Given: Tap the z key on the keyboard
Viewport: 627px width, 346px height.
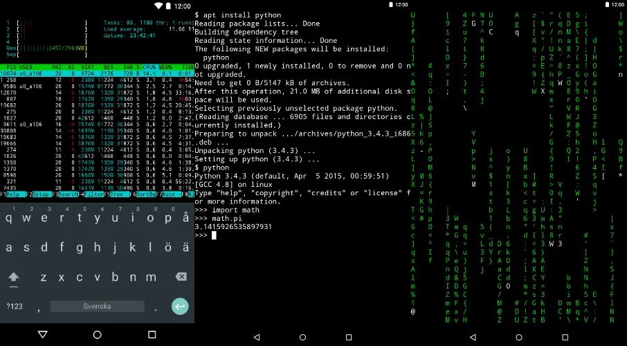Looking at the screenshot, I should coord(44,277).
